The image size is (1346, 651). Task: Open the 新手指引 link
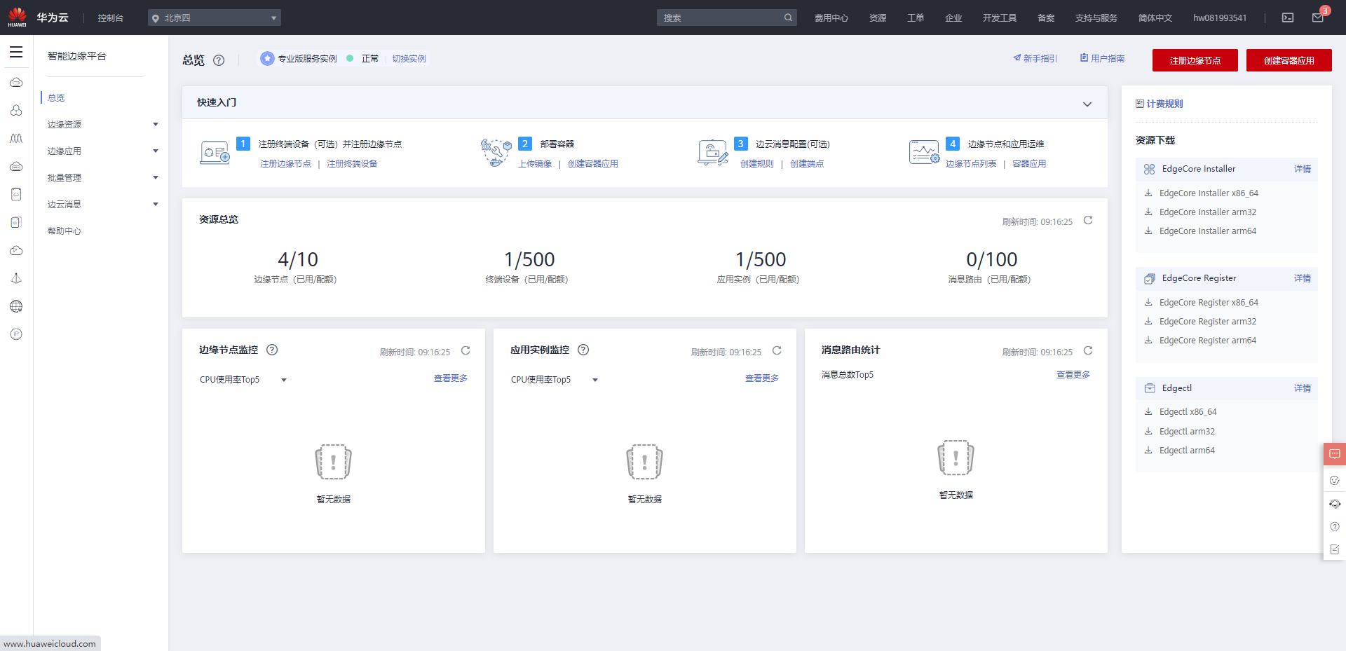pos(1035,59)
